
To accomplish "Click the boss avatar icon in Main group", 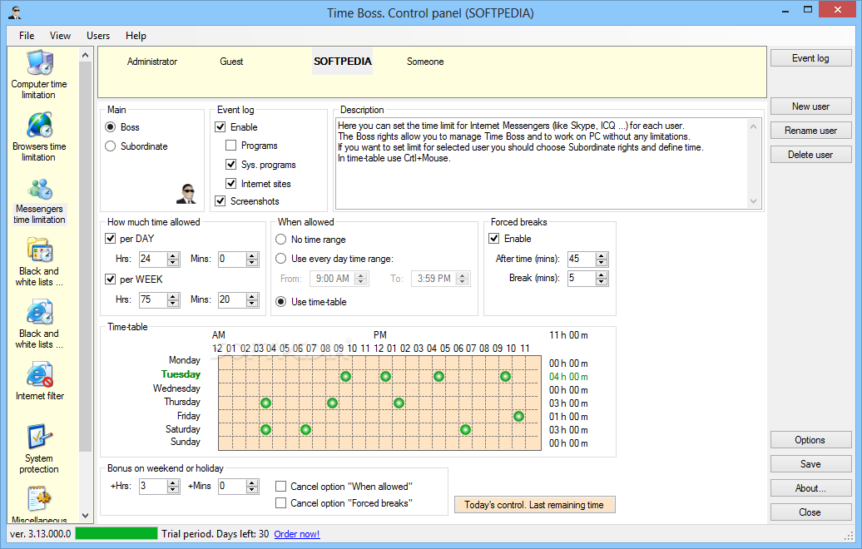I will click(187, 194).
